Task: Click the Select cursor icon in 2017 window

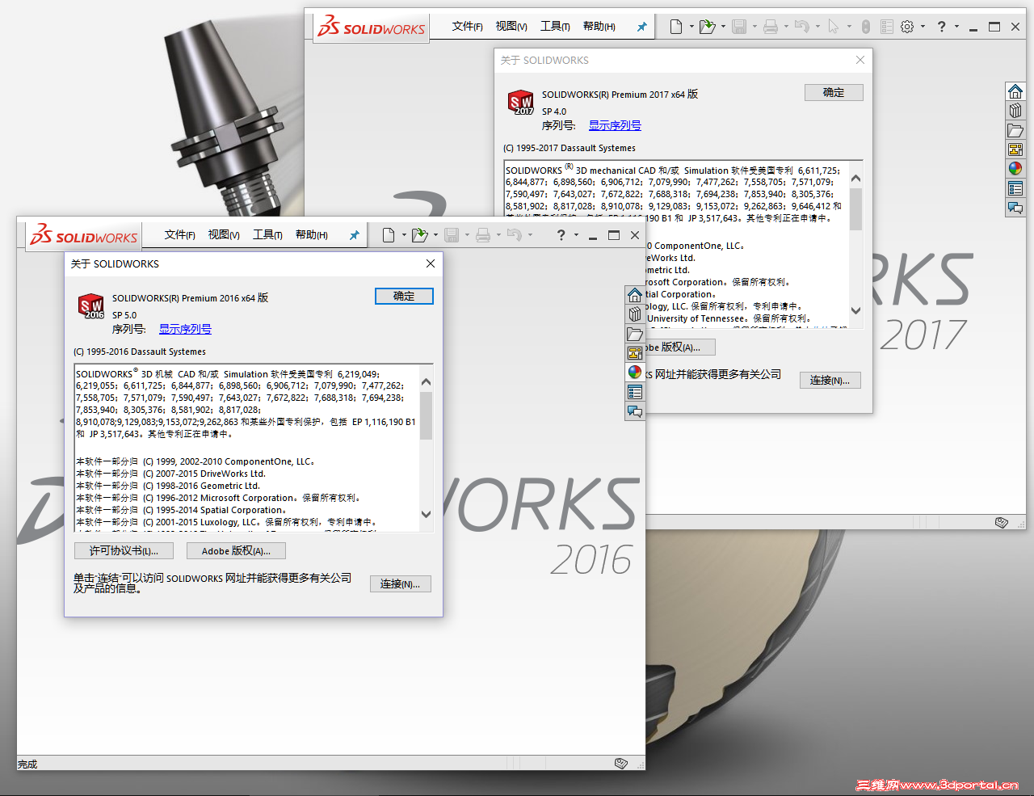Action: 834,27
